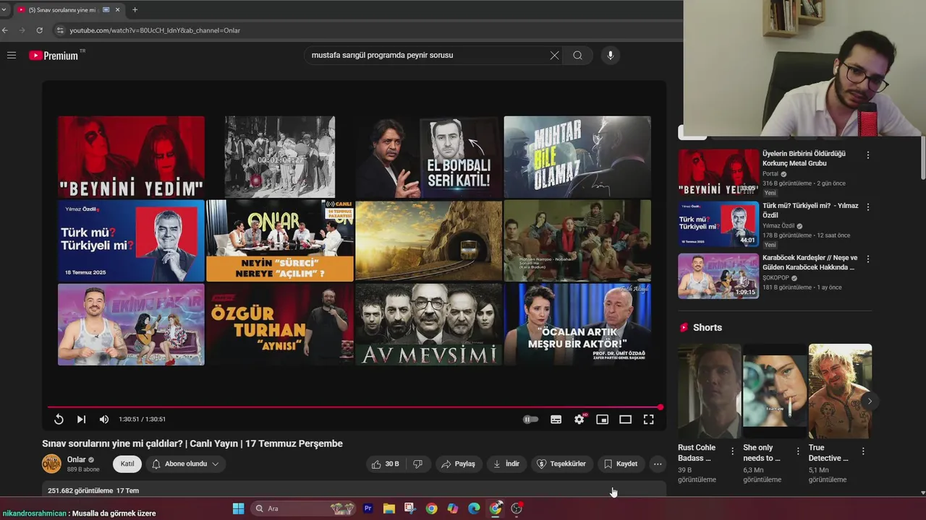Open the Onlar channel name link
The image size is (926, 520).
point(76,459)
